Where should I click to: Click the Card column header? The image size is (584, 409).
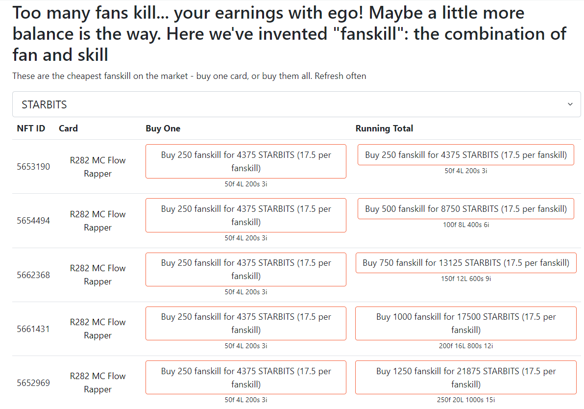pos(68,128)
